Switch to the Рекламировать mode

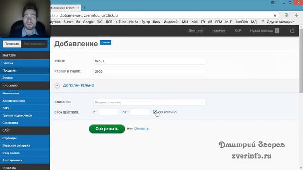click(34, 44)
